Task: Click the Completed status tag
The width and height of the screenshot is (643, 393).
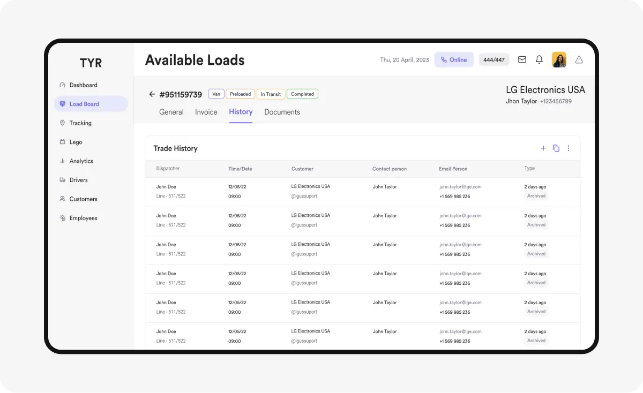Action: 302,94
